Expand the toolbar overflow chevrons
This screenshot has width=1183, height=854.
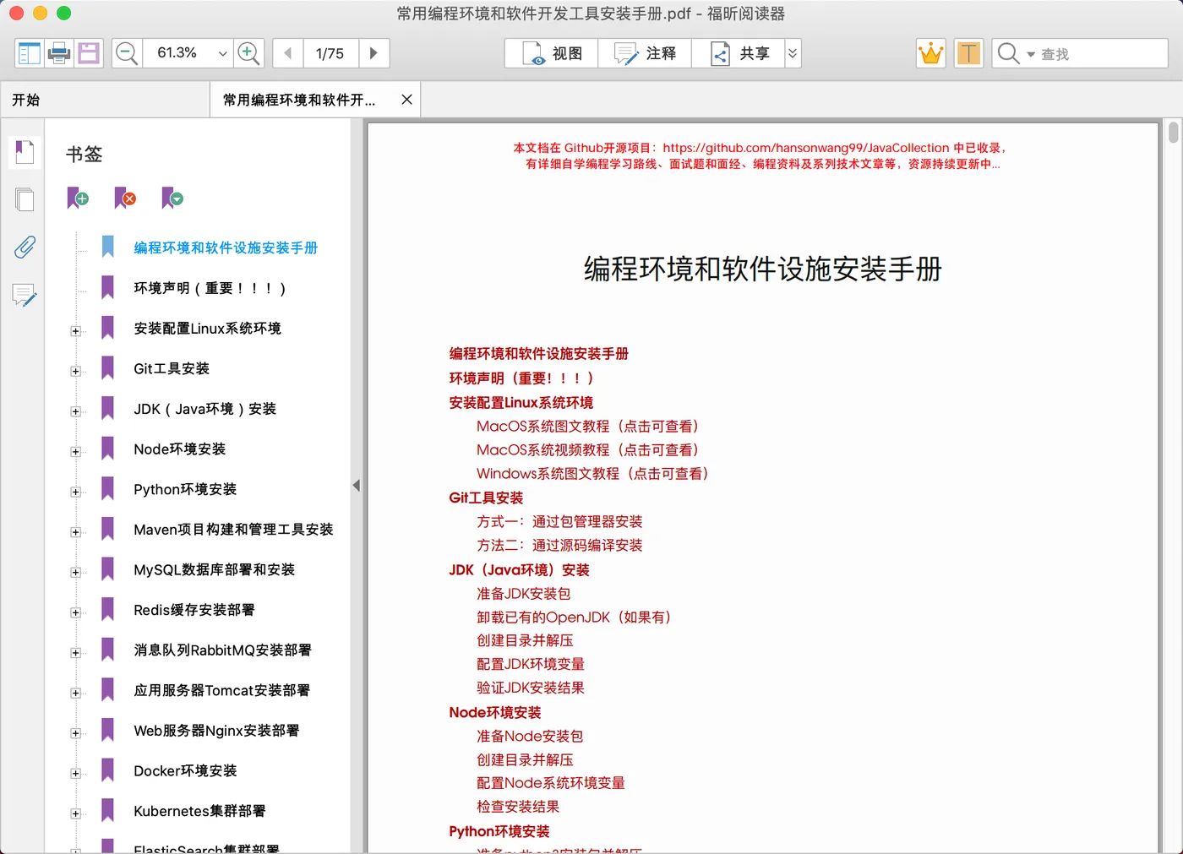[793, 53]
